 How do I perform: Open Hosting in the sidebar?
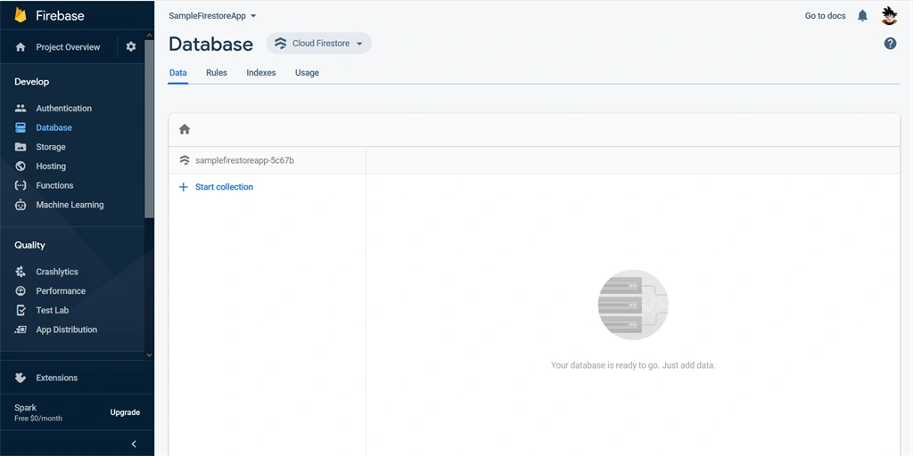click(x=51, y=166)
